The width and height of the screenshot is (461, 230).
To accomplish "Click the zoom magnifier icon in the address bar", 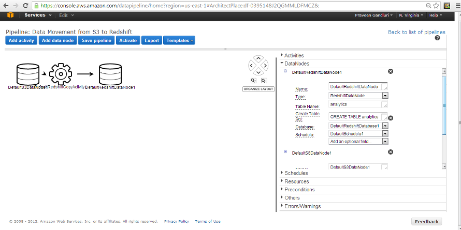I will (x=429, y=5).
